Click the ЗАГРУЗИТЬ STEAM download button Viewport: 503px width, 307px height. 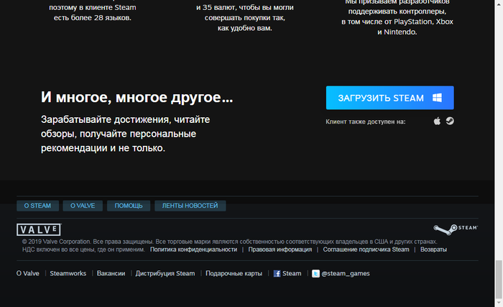tap(389, 98)
